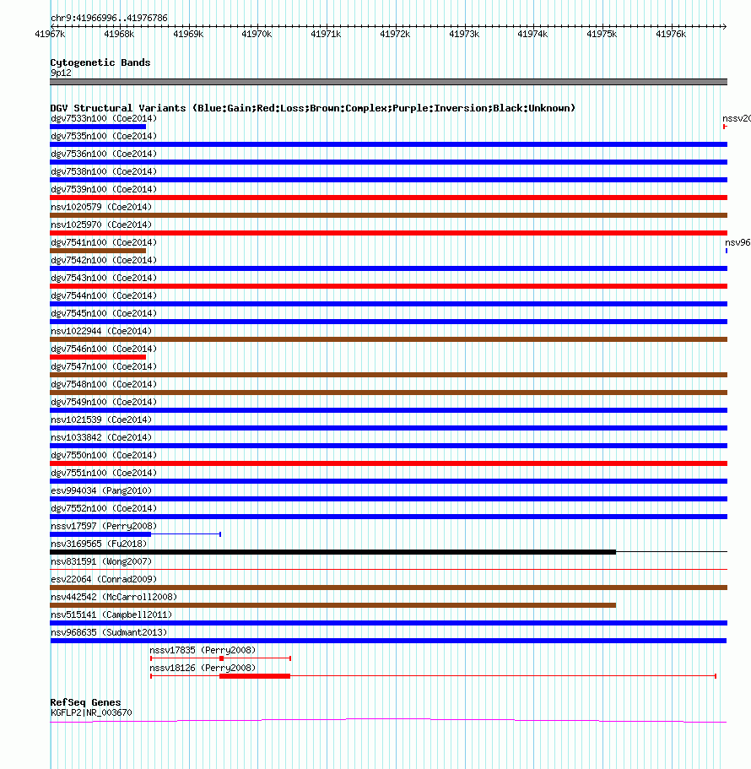The width and height of the screenshot is (751, 769).
Task: Open variant dgv7548n100 (Coe2014)
Action: [x=104, y=384]
